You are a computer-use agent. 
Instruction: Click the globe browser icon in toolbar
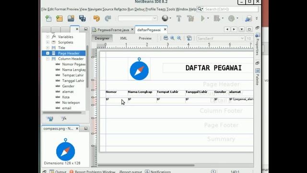(165, 18)
